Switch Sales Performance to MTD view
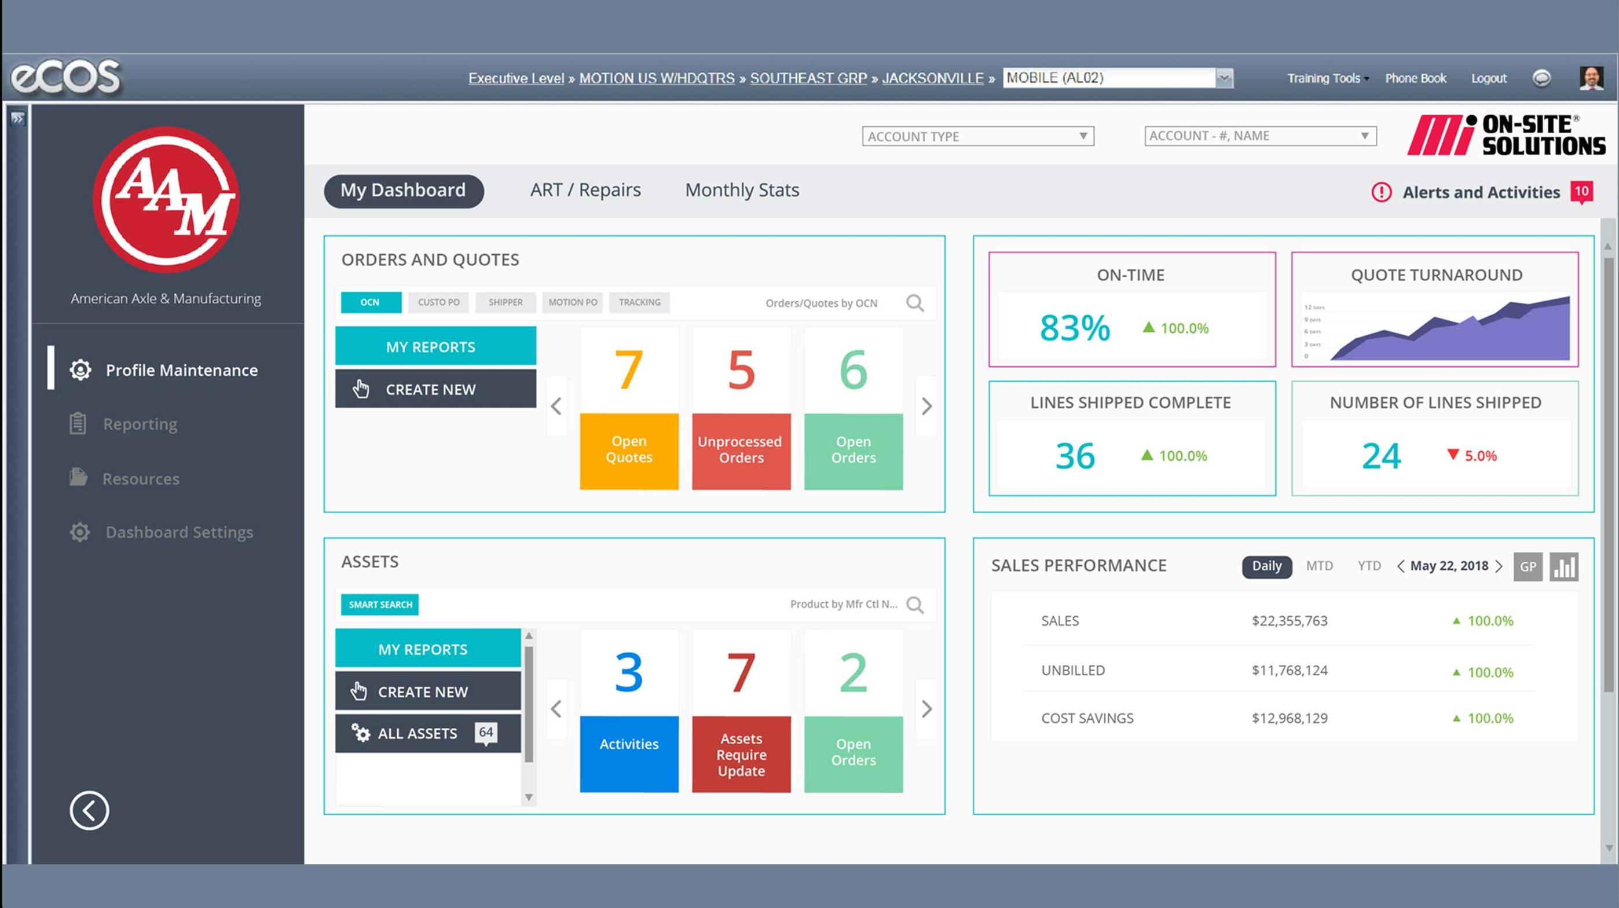The width and height of the screenshot is (1619, 908). point(1320,566)
